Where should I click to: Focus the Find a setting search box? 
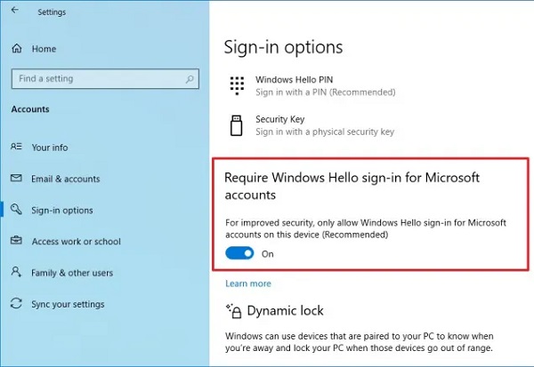(105, 79)
